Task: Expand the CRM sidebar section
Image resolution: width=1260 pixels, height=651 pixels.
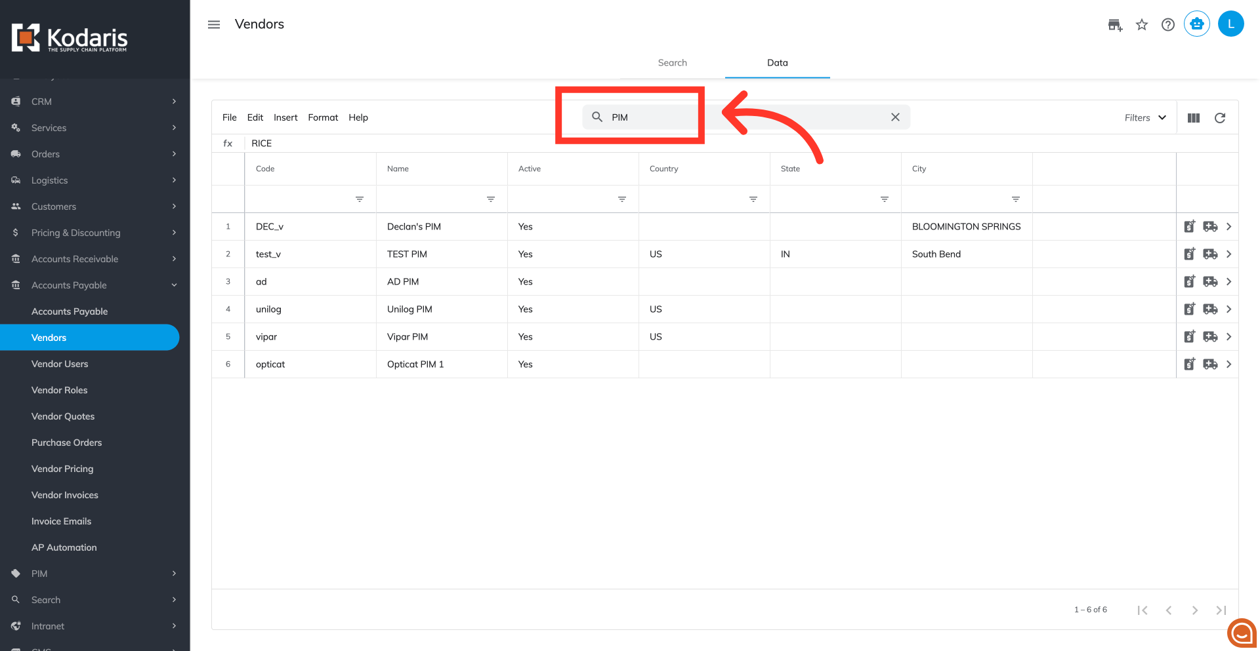Action: point(94,102)
